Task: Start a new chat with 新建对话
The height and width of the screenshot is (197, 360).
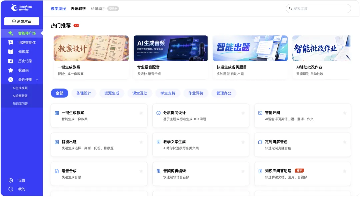Action: [22, 21]
